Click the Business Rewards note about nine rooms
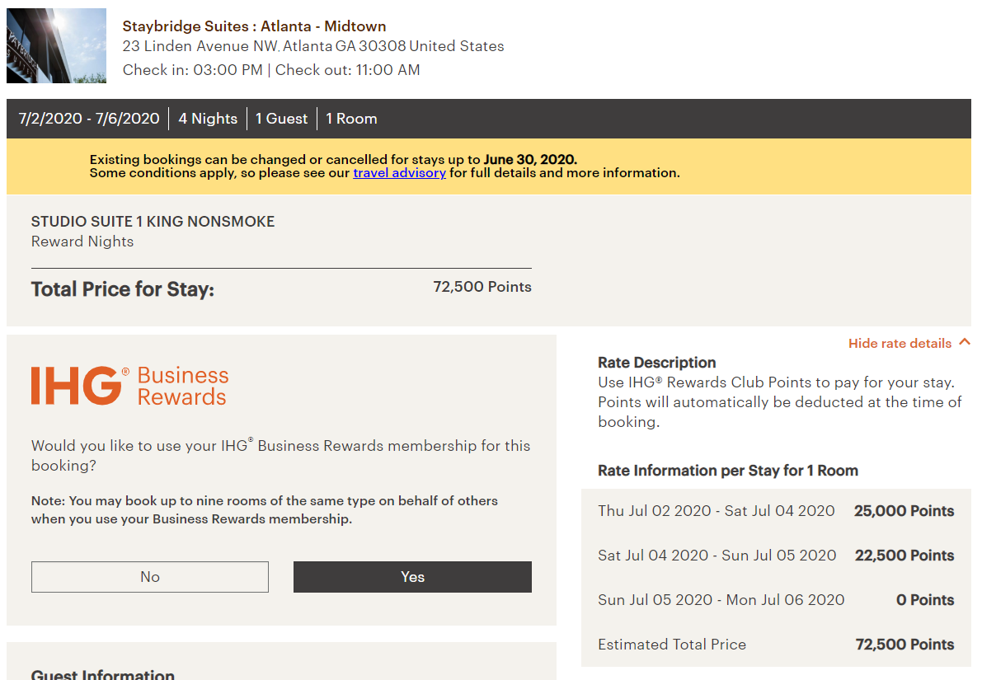Viewport: 982px width, 680px height. (x=265, y=509)
